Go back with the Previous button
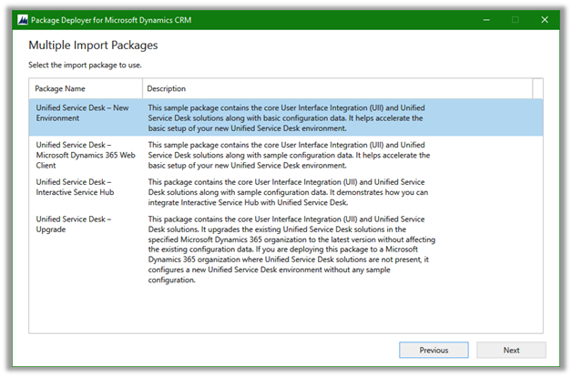Screen dimensions: 572x377 tap(434, 350)
